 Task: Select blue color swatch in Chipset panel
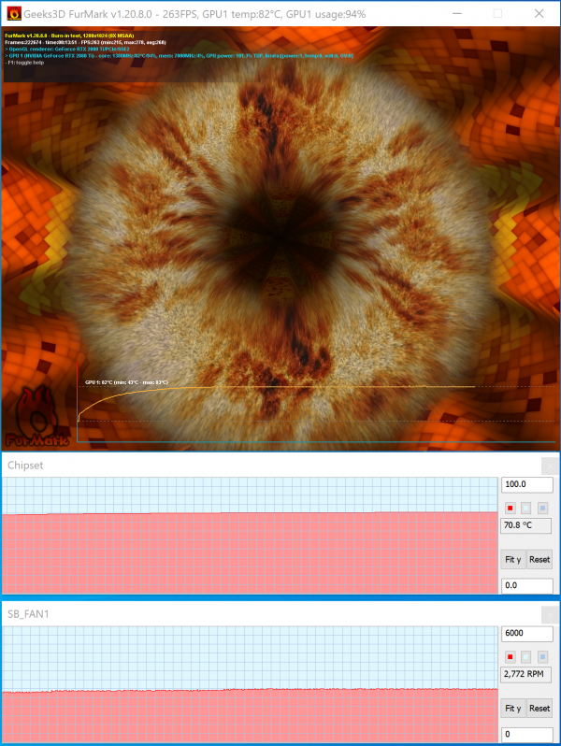pyautogui.click(x=542, y=509)
